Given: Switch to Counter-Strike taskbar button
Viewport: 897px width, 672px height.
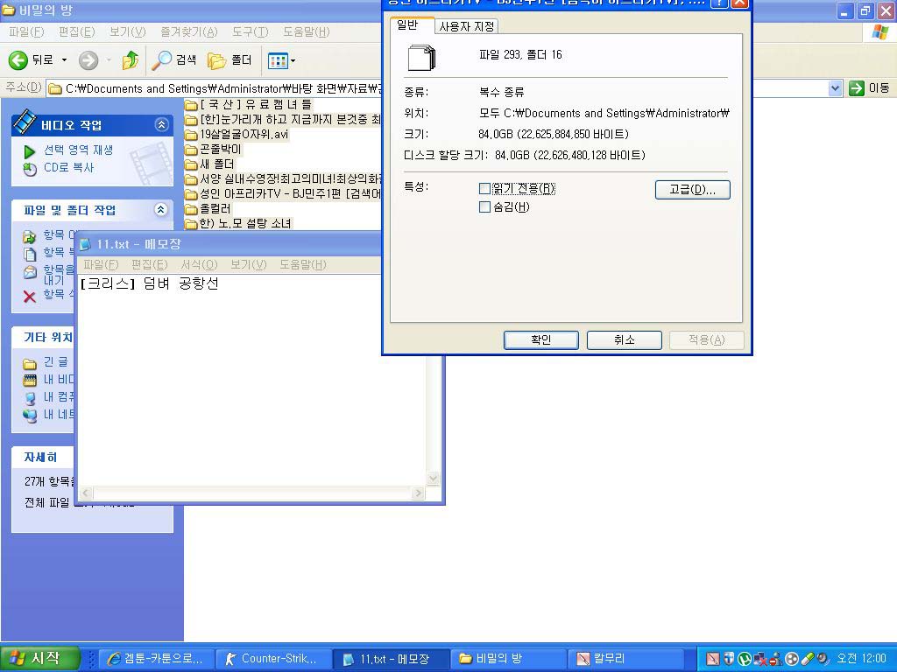Looking at the screenshot, I should tap(272, 659).
